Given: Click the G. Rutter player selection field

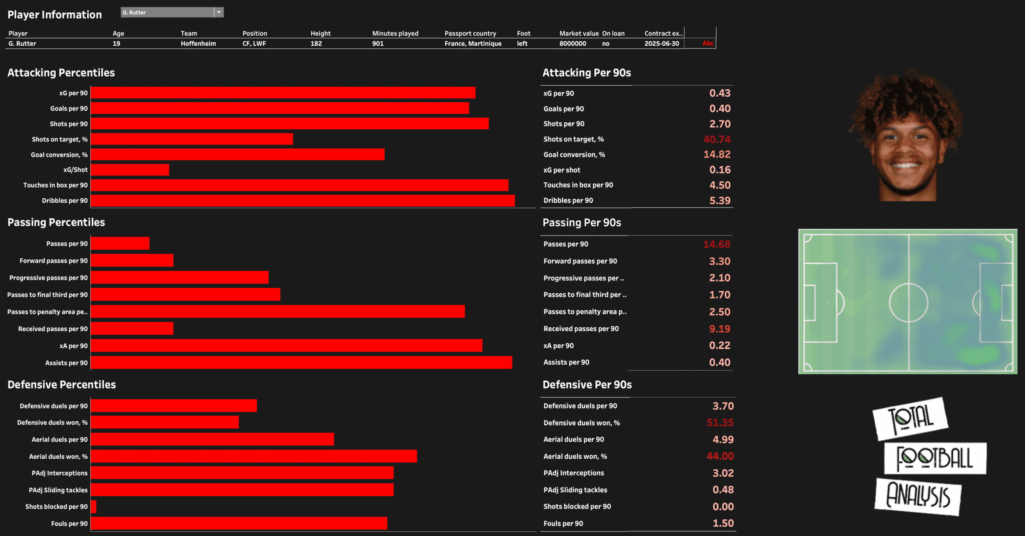Looking at the screenshot, I should tap(167, 12).
